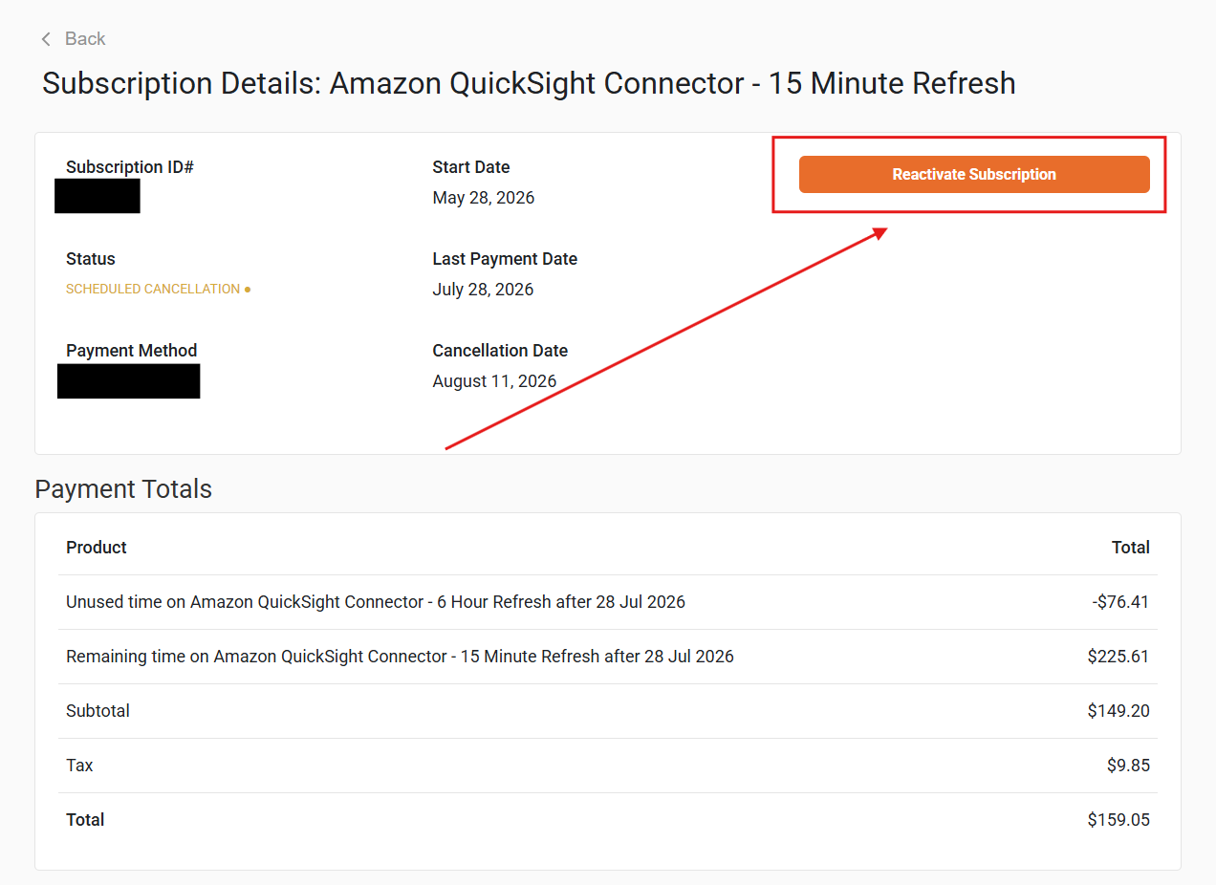
Task: Click the $149.20 subtotal amount
Action: tap(1118, 711)
